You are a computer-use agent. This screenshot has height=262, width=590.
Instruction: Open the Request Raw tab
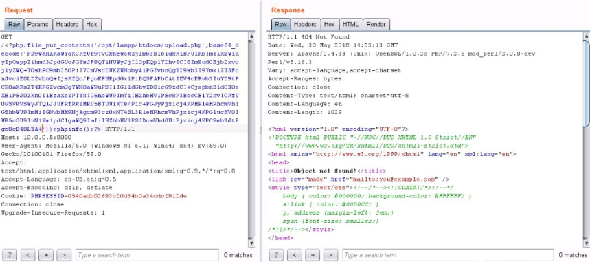tap(14, 24)
